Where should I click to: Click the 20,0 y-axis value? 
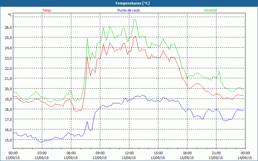8,89
